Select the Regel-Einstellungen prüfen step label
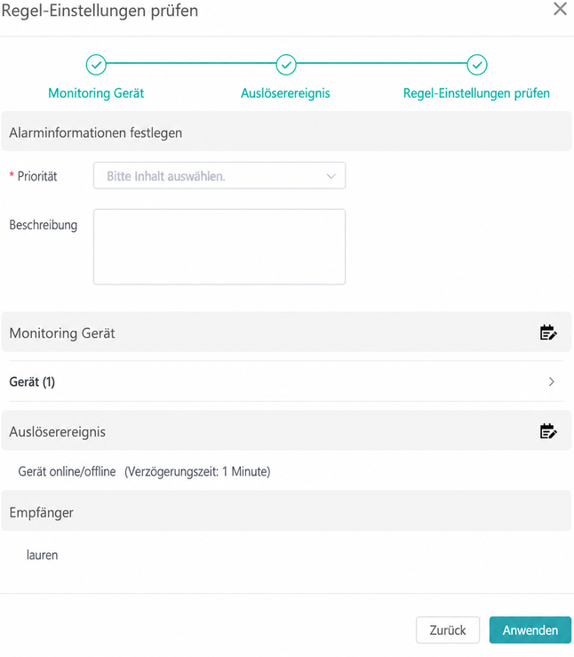The height and width of the screenshot is (657, 574). pos(476,93)
